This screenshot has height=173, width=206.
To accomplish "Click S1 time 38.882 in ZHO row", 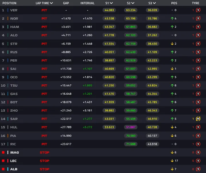I will (x=109, y=110).
